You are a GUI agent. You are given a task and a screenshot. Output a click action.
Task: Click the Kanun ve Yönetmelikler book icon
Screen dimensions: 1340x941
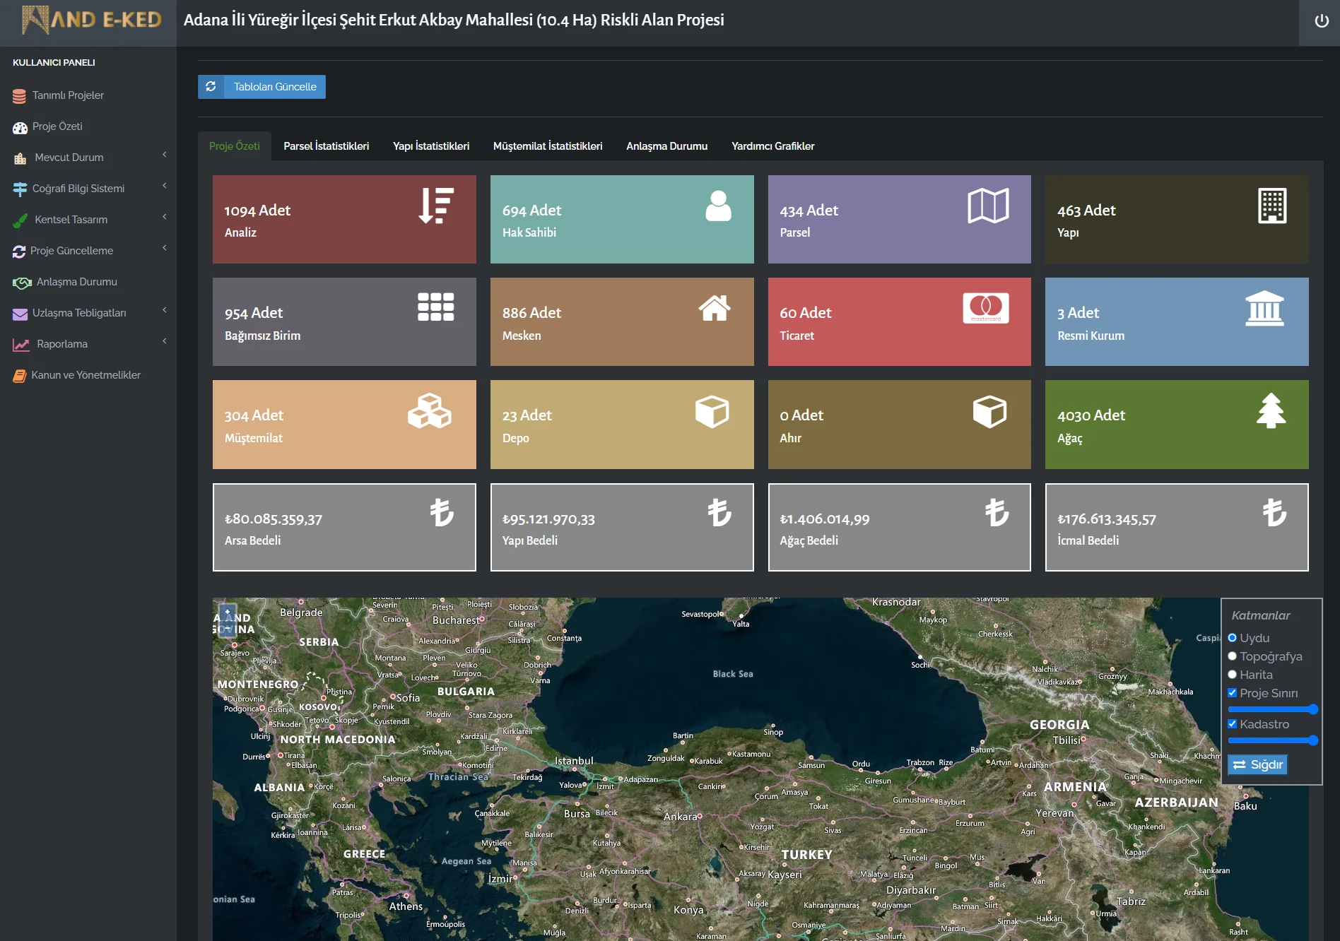(20, 376)
